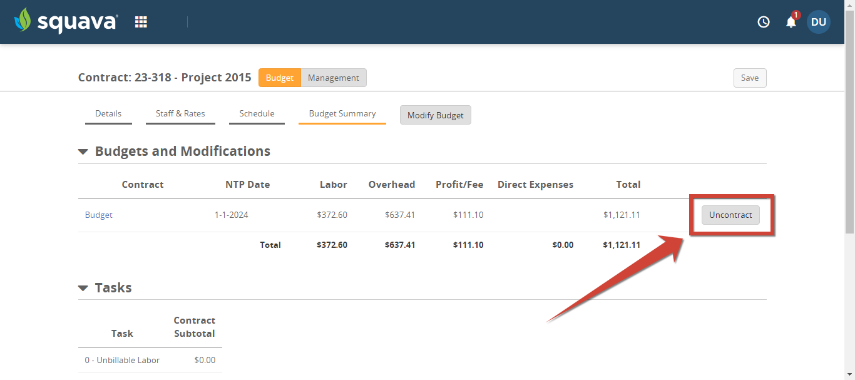Screen dimensions: 855x380
Task: Switch to the Management view
Action: pos(333,78)
